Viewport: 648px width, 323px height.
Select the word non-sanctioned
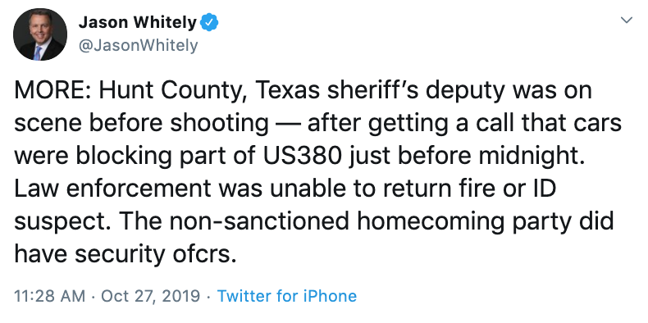pyautogui.click(x=259, y=221)
